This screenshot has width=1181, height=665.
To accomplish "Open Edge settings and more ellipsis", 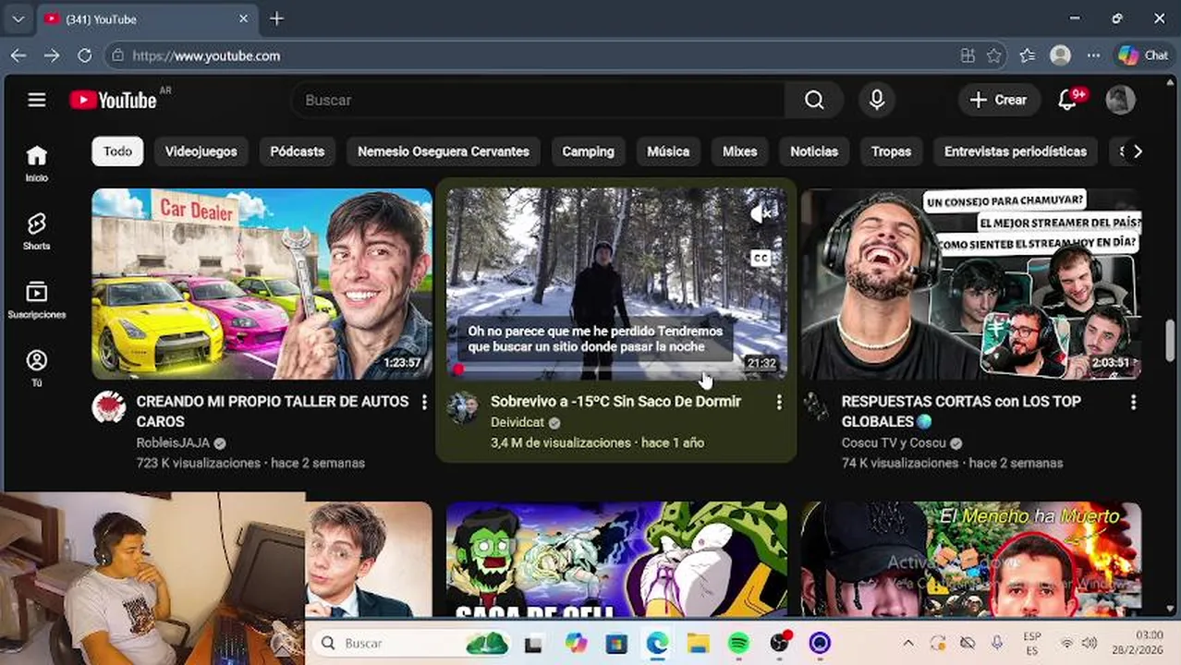I will coord(1093,55).
